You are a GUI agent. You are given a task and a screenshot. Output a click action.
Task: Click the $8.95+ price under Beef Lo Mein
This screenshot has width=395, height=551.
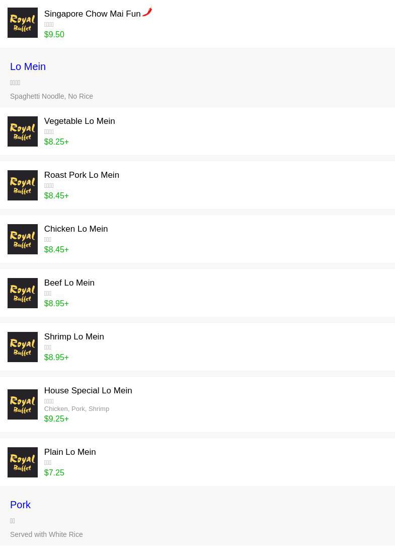click(x=56, y=303)
